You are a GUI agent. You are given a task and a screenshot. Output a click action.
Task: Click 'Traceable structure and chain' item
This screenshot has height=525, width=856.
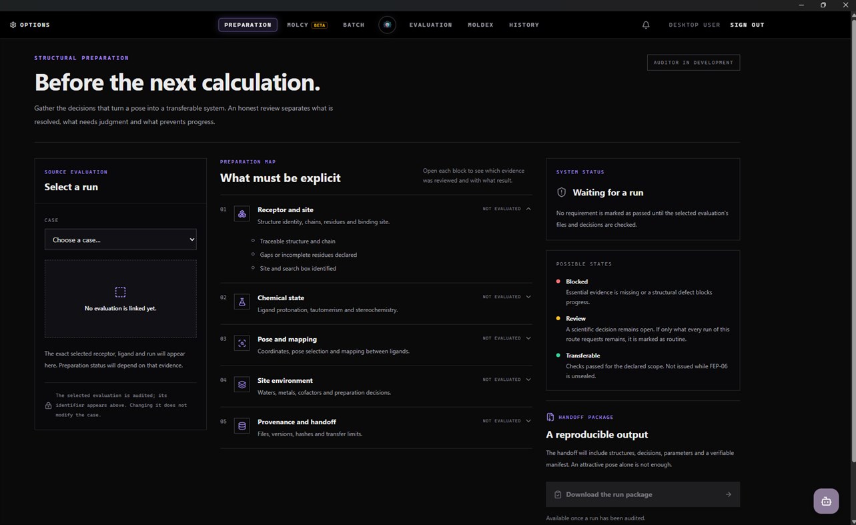coord(298,241)
